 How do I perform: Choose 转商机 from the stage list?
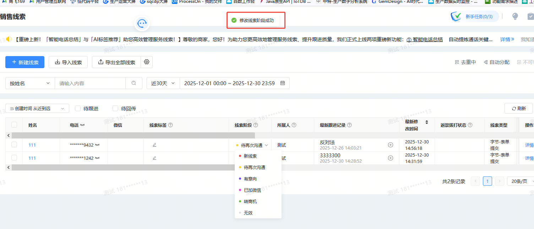tap(250, 202)
